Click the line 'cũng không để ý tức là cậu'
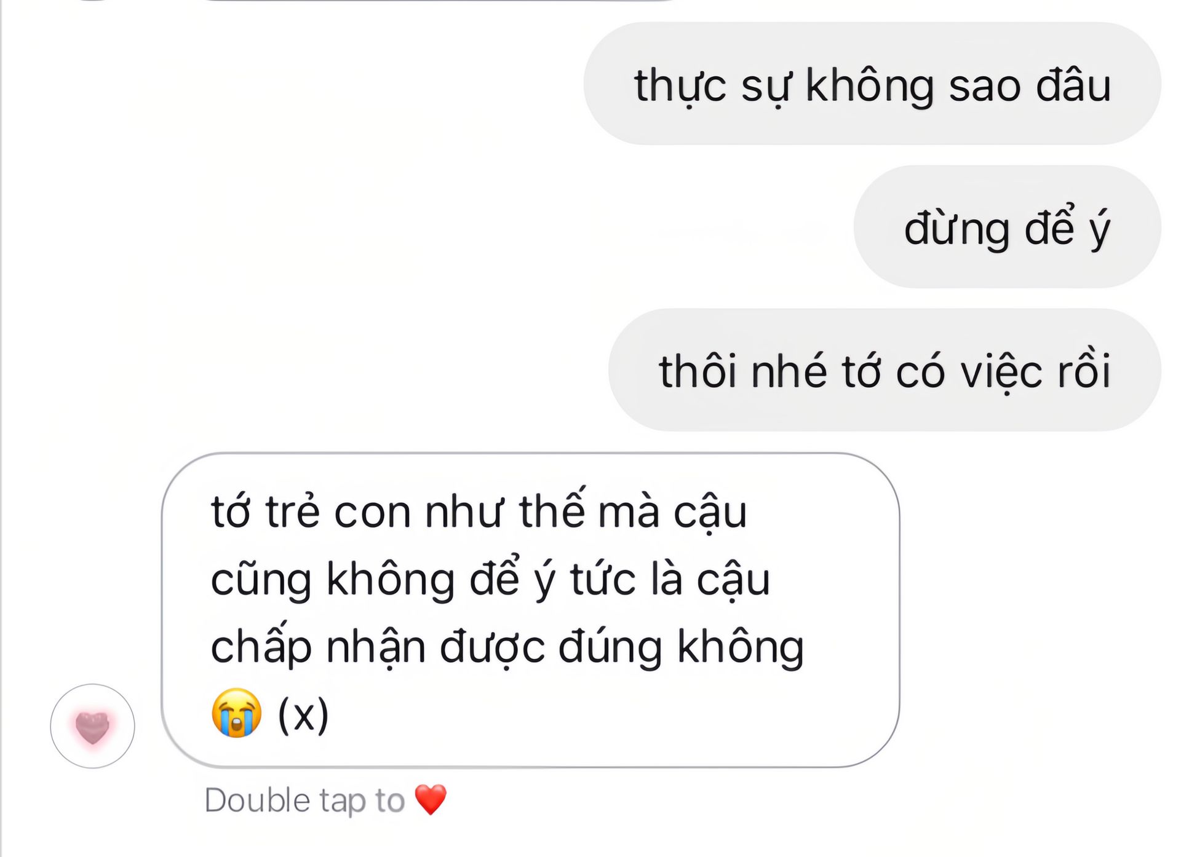This screenshot has width=1181, height=857. click(x=490, y=579)
